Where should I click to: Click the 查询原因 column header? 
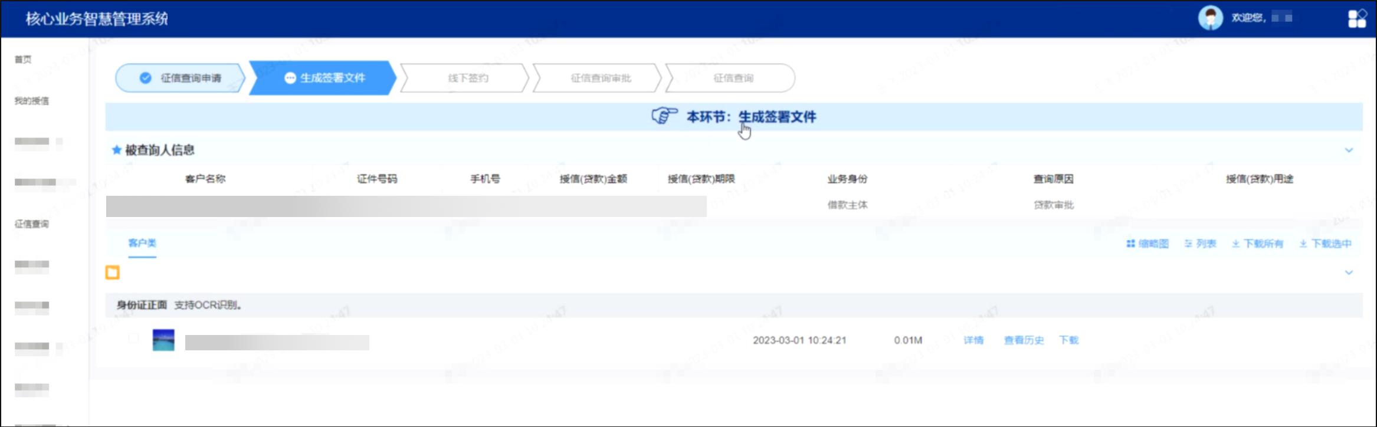[1053, 179]
